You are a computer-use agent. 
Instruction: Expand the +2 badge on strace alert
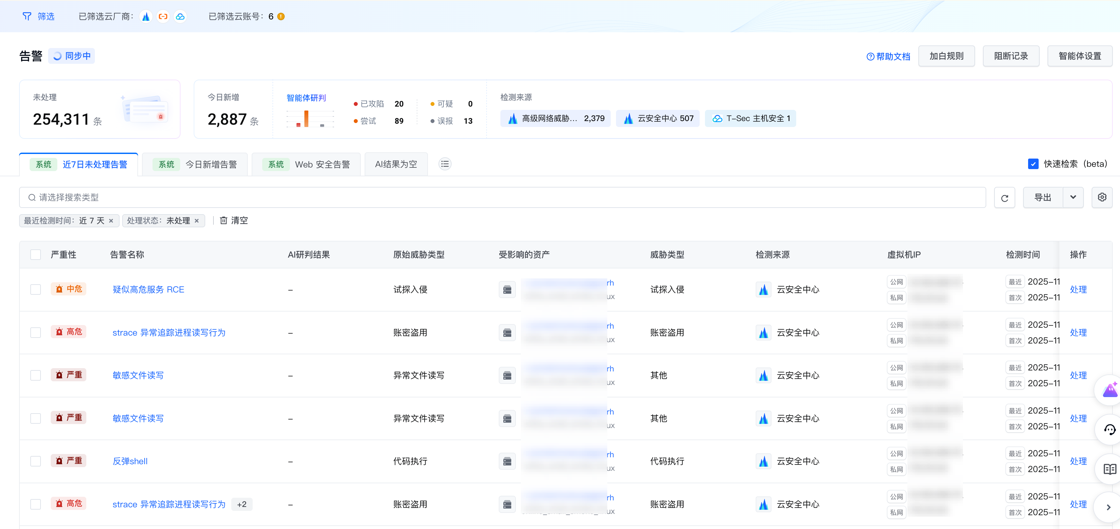(242, 504)
